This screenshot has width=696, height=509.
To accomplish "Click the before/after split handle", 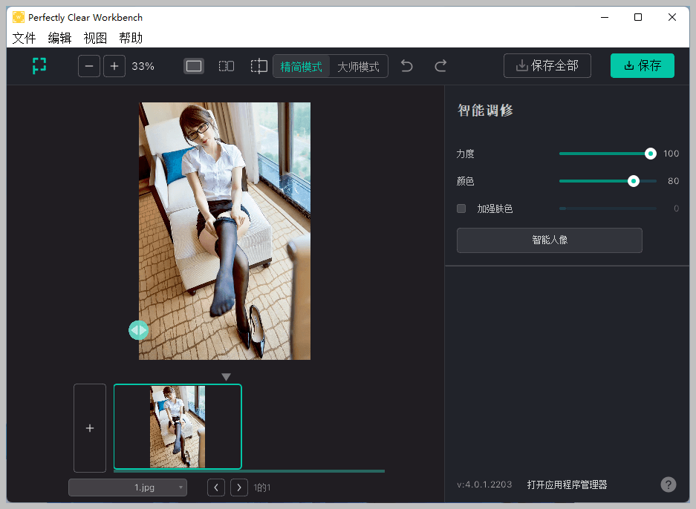I will click(x=138, y=330).
